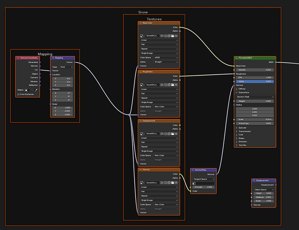Click Mapping Scale X value field
Screen dimensions: 299x230
pyautogui.click(x=62, y=108)
